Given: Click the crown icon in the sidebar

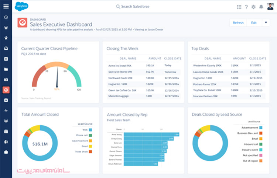Looking at the screenshot, I should point(6,28).
